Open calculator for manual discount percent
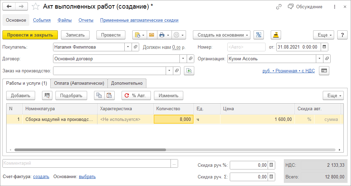351x186 pixels. click(x=271, y=165)
